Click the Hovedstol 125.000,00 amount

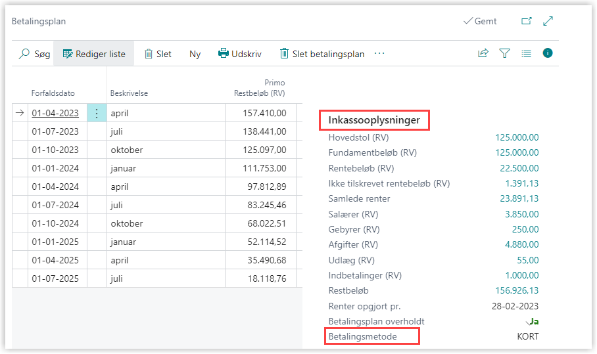pyautogui.click(x=517, y=137)
